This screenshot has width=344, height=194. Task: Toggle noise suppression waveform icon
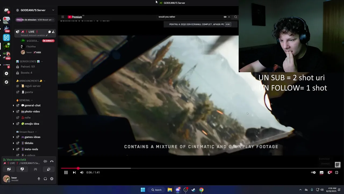pyautogui.click(x=45, y=161)
